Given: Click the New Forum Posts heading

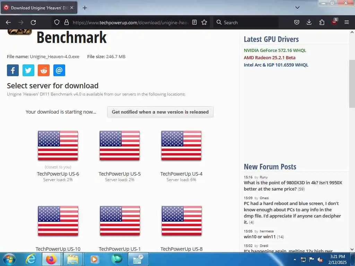Looking at the screenshot, I should [270, 167].
